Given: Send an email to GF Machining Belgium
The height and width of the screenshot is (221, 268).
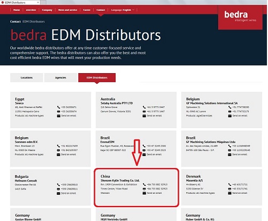Looking at the screenshot, I should [x=240, y=116].
